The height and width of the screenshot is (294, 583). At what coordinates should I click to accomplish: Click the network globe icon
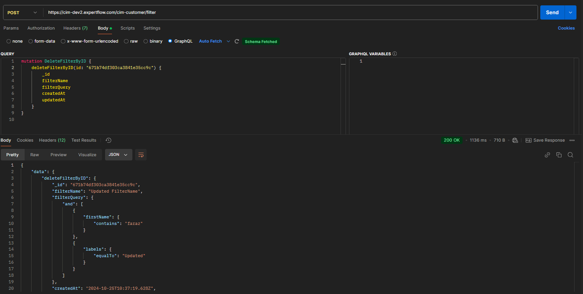tap(515, 140)
